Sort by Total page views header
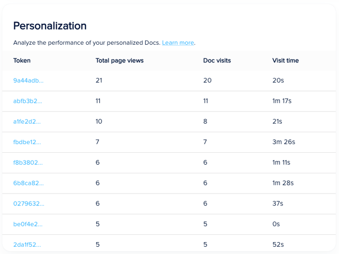This screenshot has width=339, height=254. [x=119, y=60]
